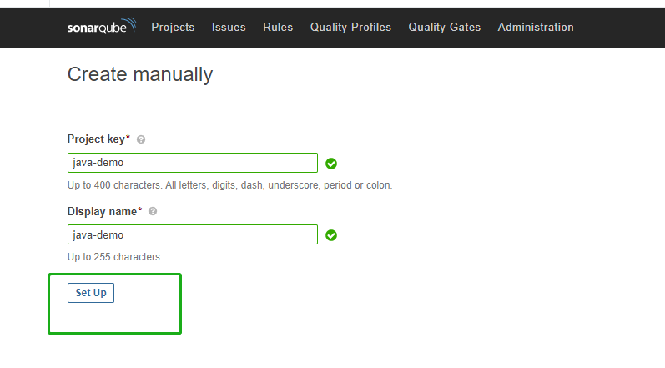Viewport: 665px width, 368px height.
Task: Click the 'Up to 255 characters' hint text
Action: [x=113, y=257]
